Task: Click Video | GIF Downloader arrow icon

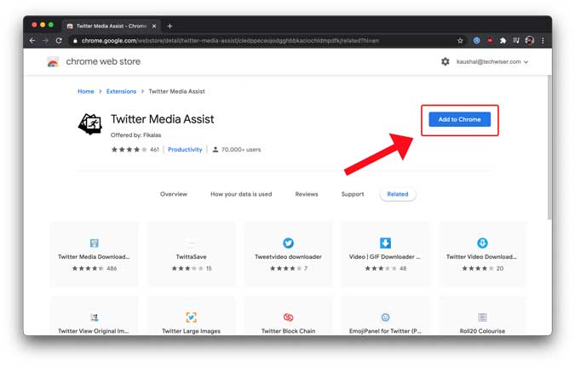Action: pos(385,243)
